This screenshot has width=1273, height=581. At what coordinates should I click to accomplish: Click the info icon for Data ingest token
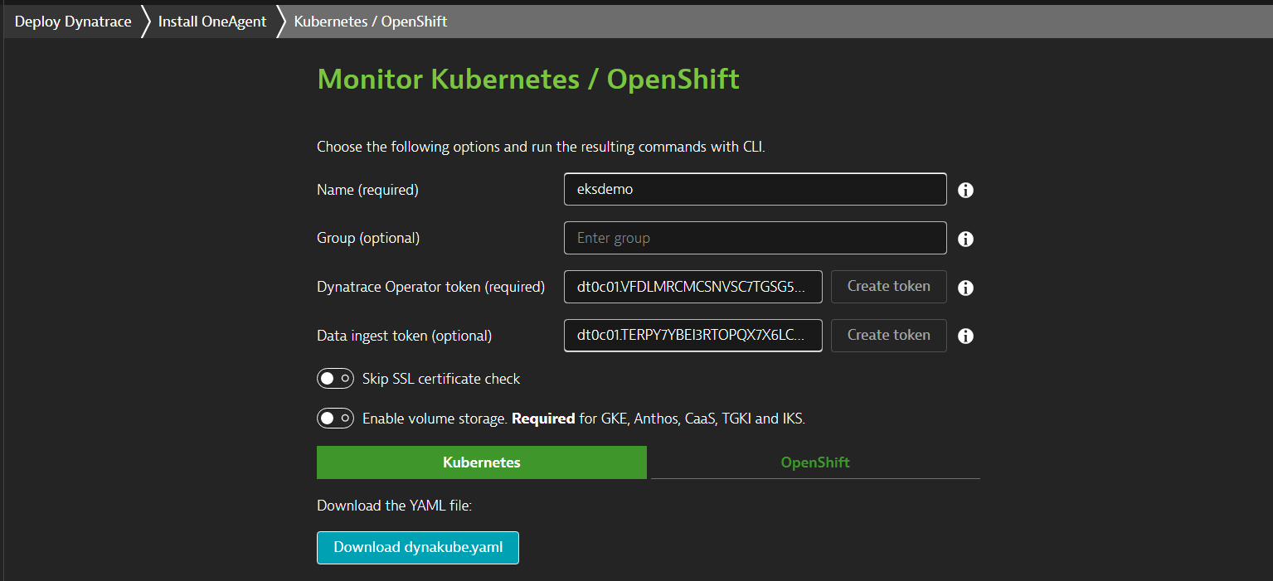[964, 336]
